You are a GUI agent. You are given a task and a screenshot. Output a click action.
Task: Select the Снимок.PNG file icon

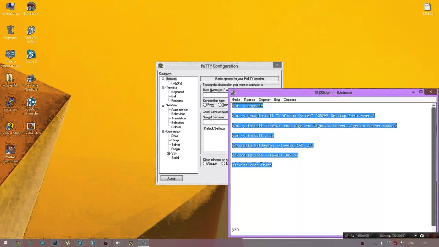[31, 129]
